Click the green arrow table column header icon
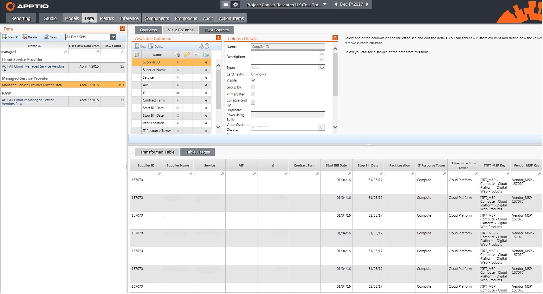This screenshot has width=543, height=294. [206, 55]
